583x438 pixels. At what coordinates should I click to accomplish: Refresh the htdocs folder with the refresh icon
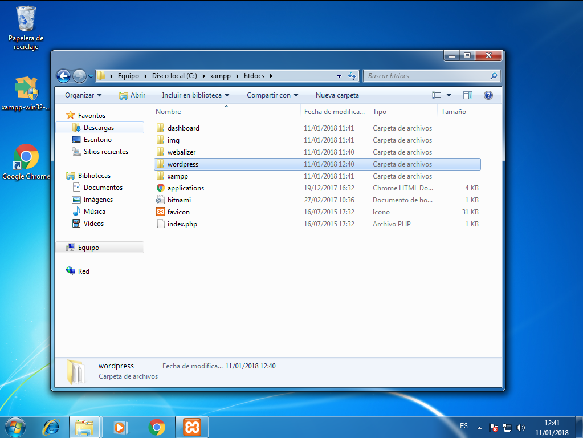coord(352,75)
